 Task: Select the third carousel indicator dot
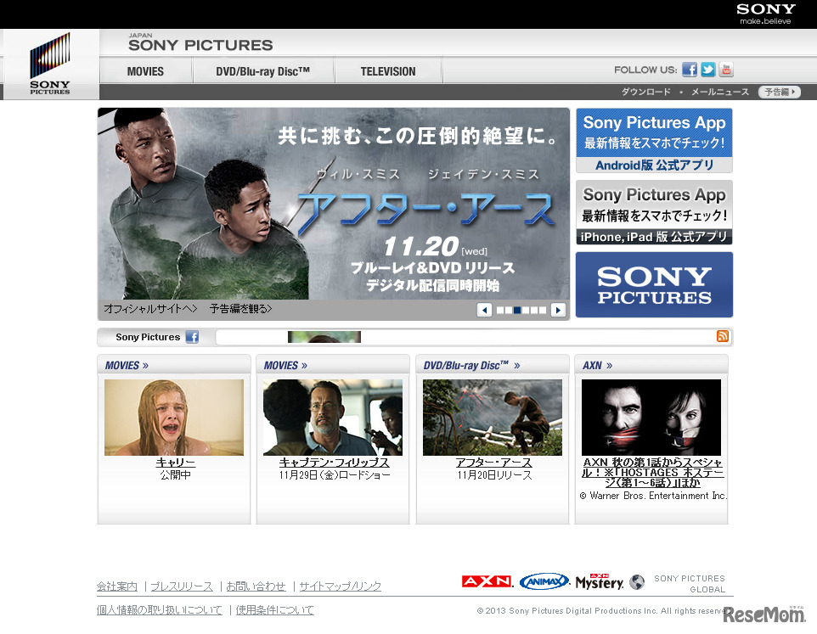(x=517, y=311)
